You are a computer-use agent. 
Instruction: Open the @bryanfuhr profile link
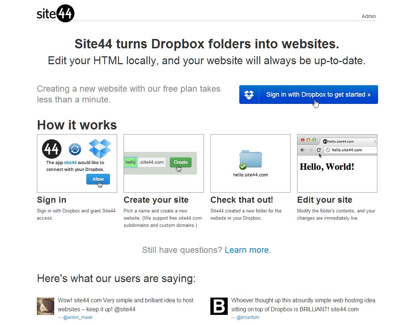tap(248, 317)
